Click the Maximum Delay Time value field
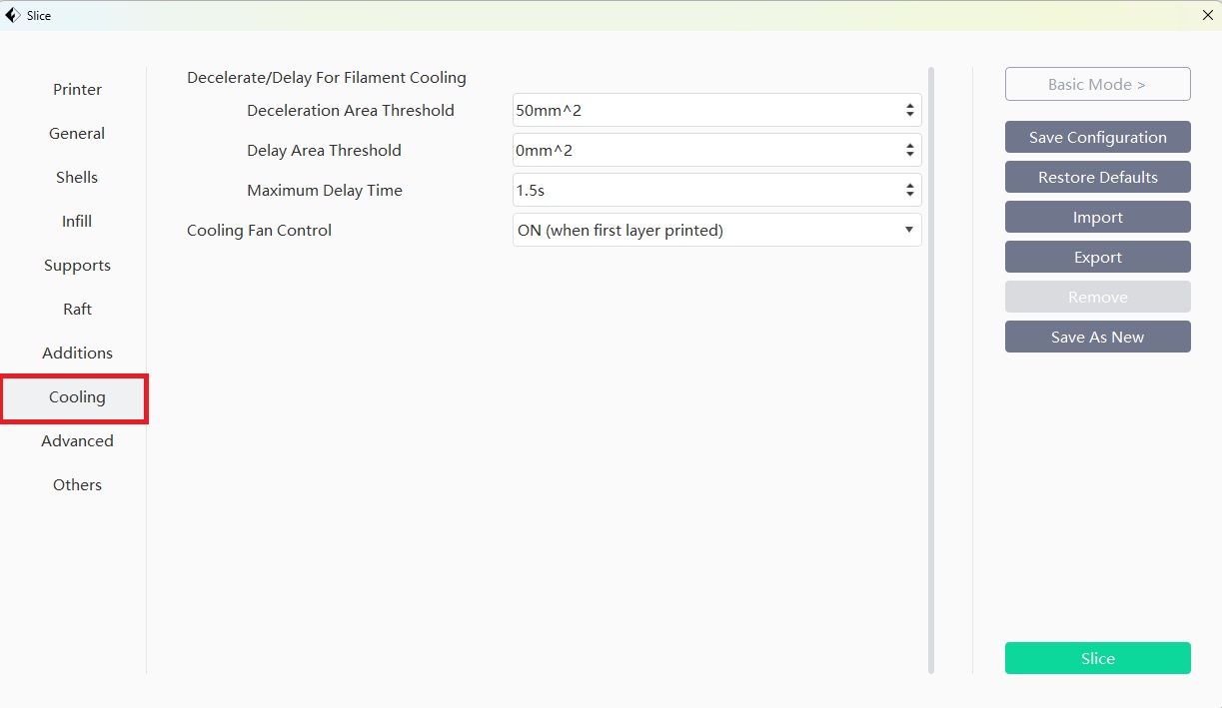Image resolution: width=1222 pixels, height=708 pixels. click(699, 190)
